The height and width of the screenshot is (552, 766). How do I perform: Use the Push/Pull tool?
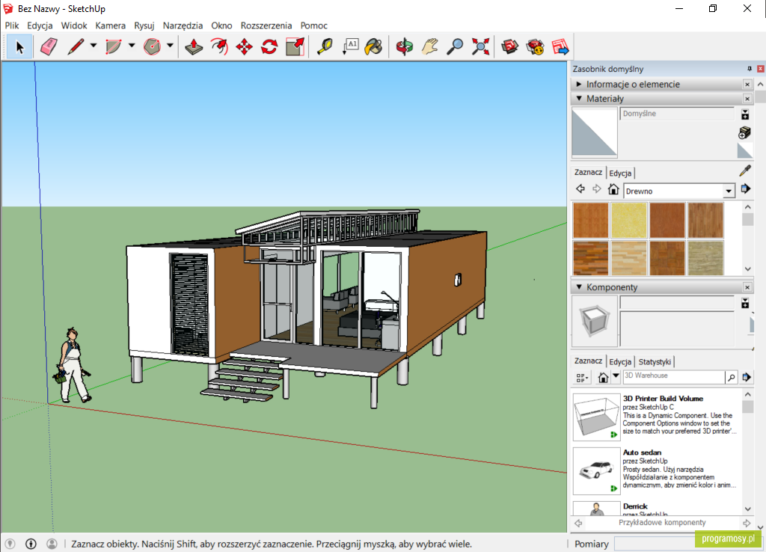(x=194, y=47)
